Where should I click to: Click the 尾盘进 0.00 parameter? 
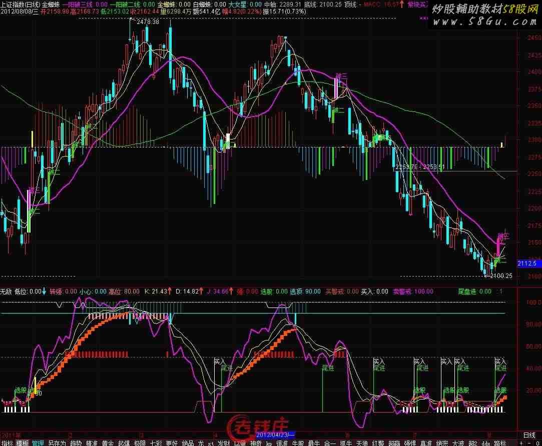(x=474, y=291)
